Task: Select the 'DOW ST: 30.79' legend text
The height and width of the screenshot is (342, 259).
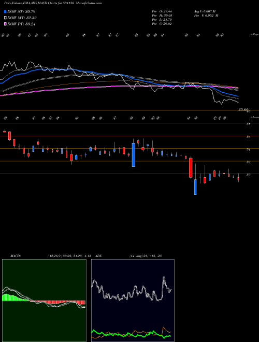Action: pyautogui.click(x=21, y=11)
